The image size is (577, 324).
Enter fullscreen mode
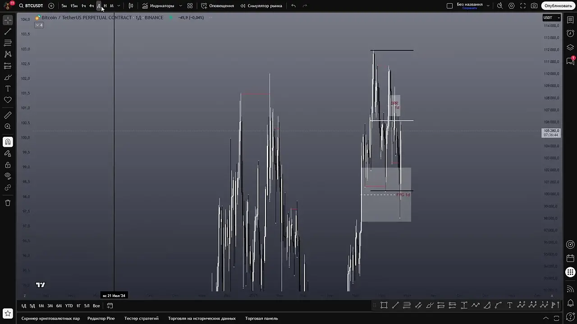[523, 6]
